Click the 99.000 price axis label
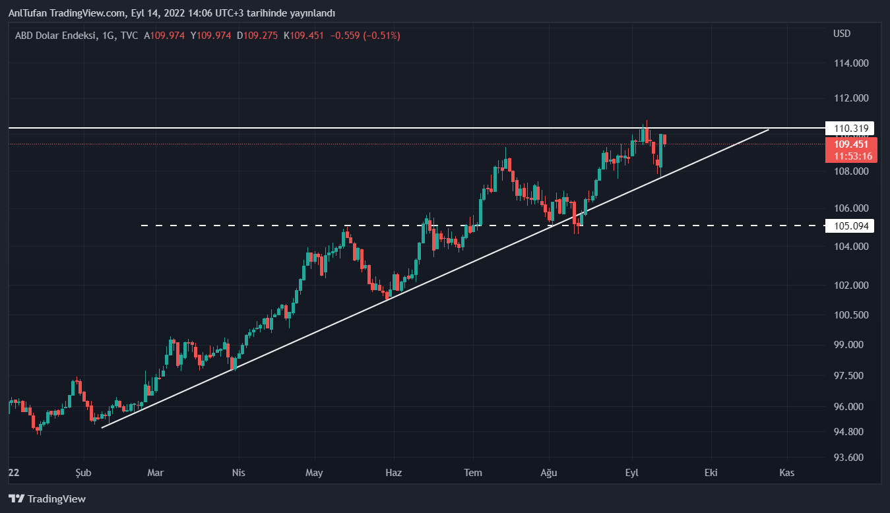The image size is (890, 513). (x=849, y=346)
